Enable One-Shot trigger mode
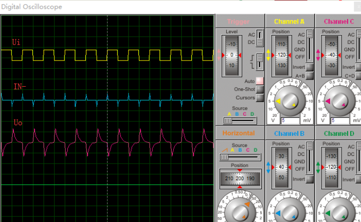 click(259, 89)
